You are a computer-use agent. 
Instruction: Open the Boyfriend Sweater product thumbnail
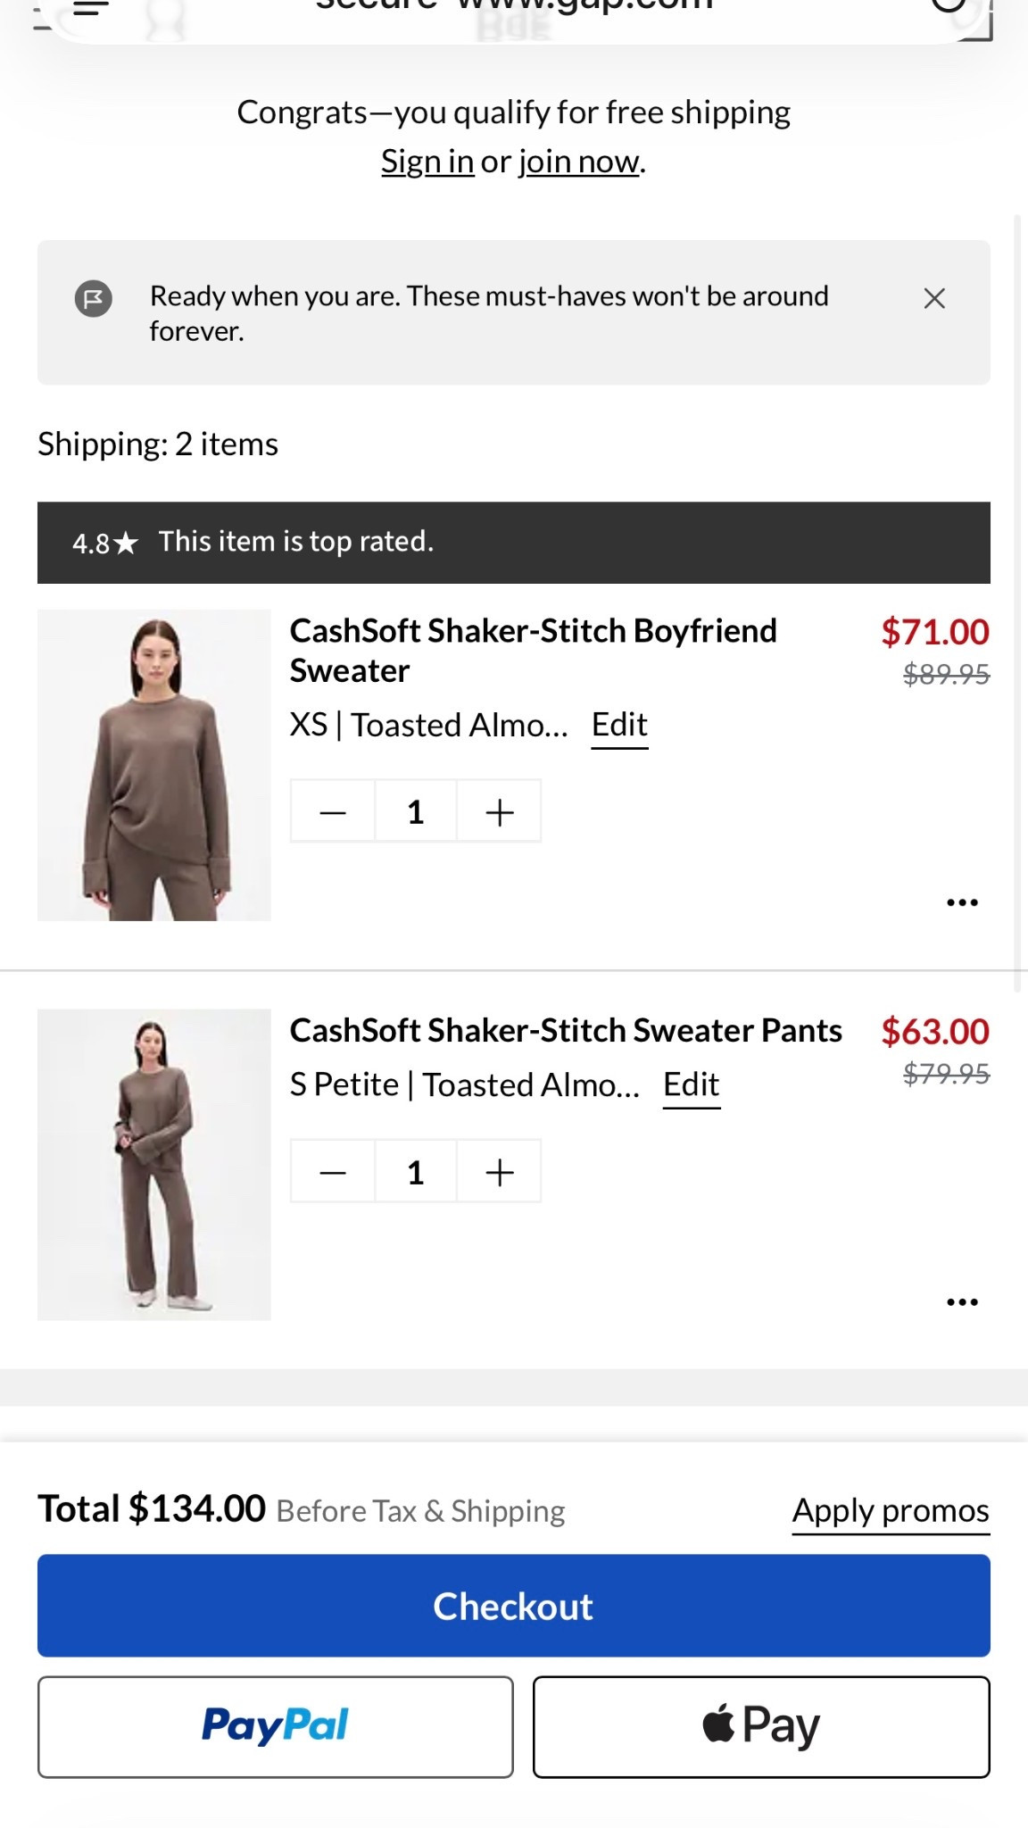pyautogui.click(x=154, y=765)
